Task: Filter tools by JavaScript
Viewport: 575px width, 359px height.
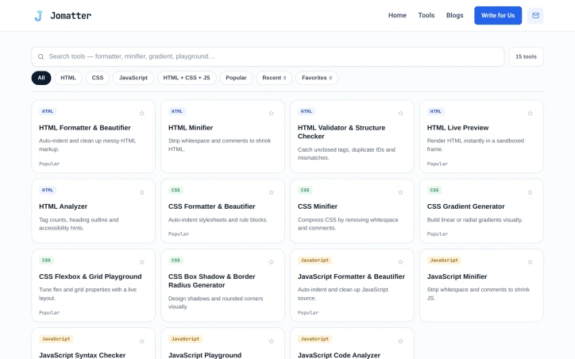Action: 133,78
